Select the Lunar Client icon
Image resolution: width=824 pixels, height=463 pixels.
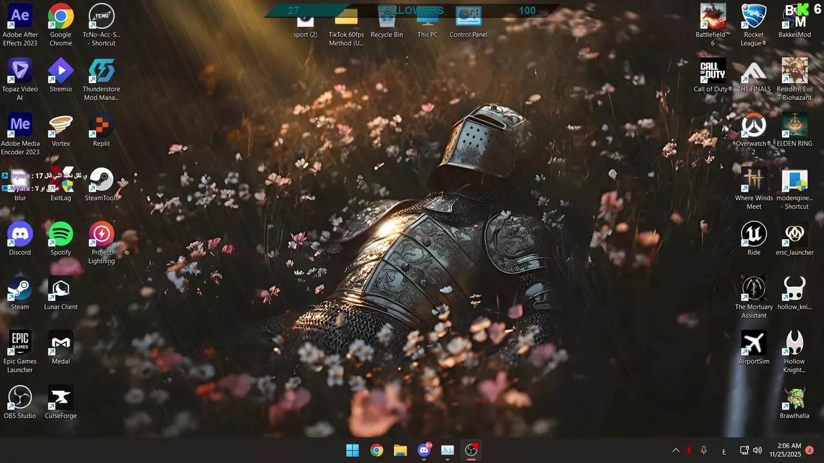(x=61, y=294)
